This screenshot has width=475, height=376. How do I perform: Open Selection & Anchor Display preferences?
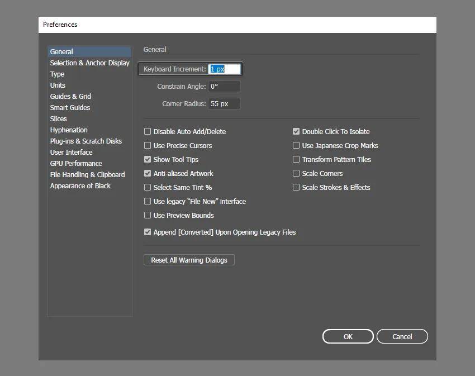pos(89,63)
